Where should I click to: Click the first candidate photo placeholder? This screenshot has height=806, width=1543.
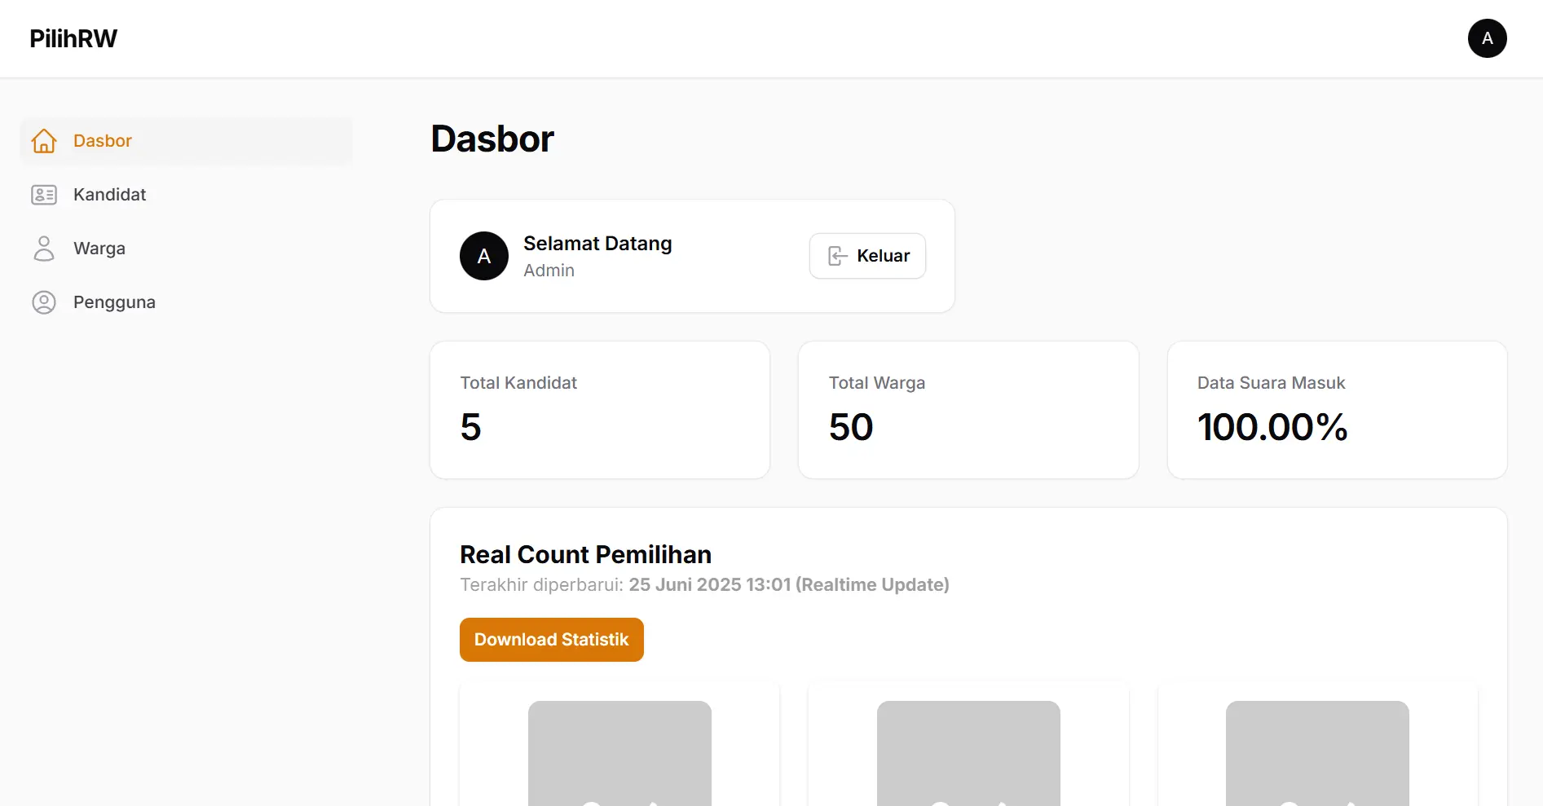pos(619,754)
